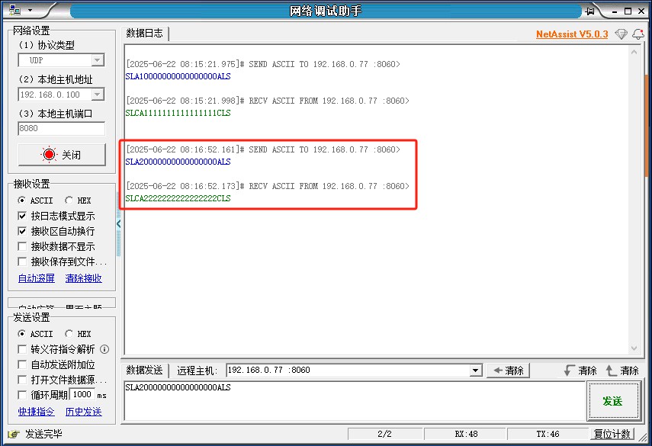Image resolution: width=652 pixels, height=446 pixels.
Task: Click the info icon beside 转义符指令解析
Action: 104,349
